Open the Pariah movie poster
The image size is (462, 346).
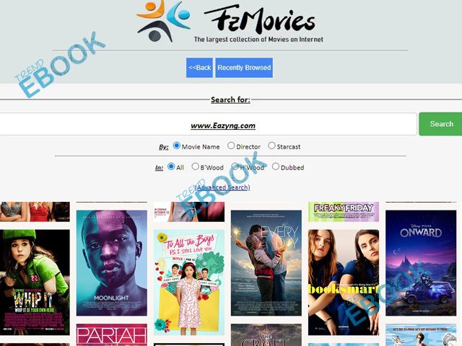pyautogui.click(x=112, y=334)
